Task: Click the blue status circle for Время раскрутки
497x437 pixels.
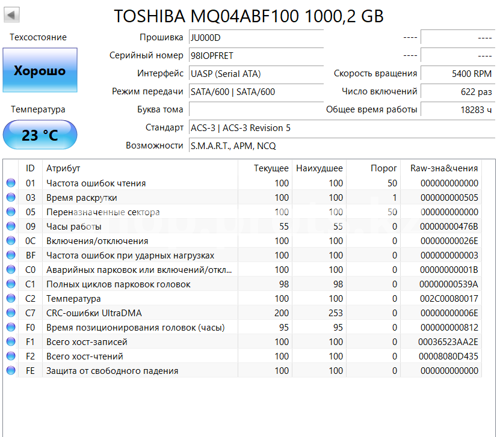Action: (x=11, y=198)
